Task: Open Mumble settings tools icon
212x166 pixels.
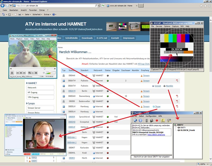Action: coord(169,120)
